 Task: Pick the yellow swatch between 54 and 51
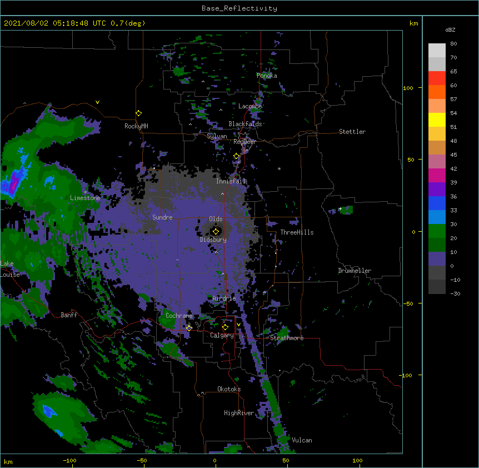pyautogui.click(x=437, y=120)
